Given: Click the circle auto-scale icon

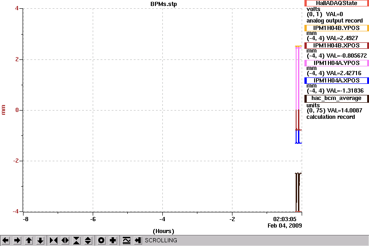Looking at the screenshot, I should click(x=101, y=240).
